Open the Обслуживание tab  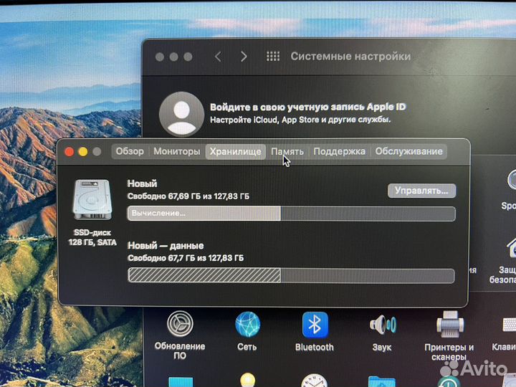[x=409, y=152]
